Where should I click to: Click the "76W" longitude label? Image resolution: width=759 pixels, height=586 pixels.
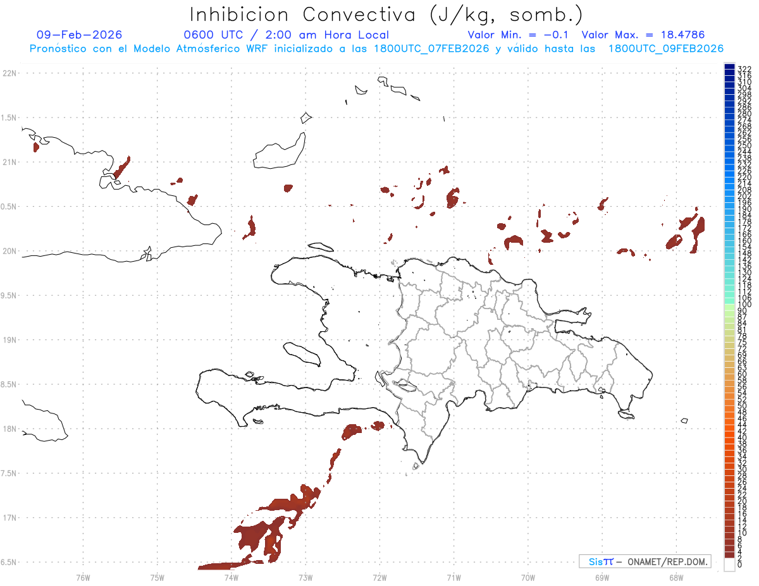(x=83, y=577)
